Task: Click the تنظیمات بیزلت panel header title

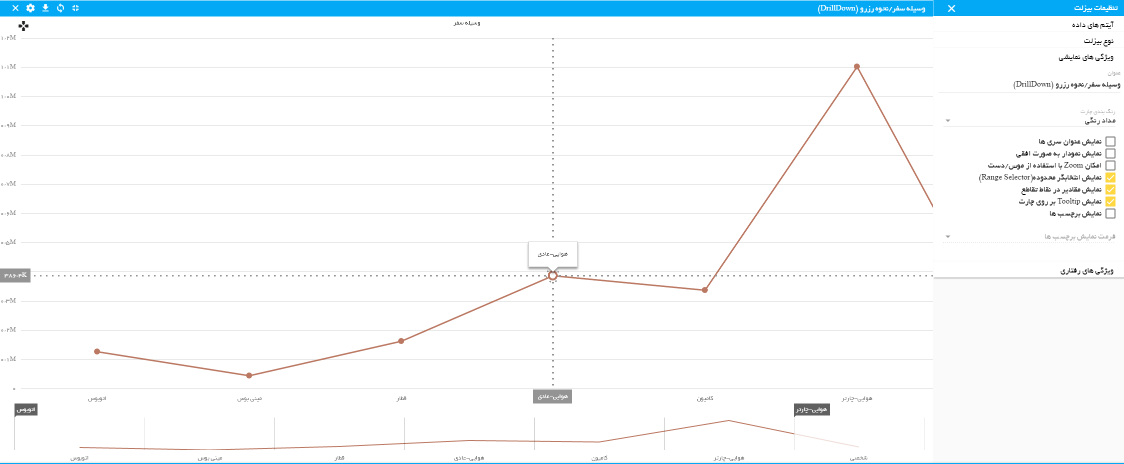Action: tap(1095, 8)
